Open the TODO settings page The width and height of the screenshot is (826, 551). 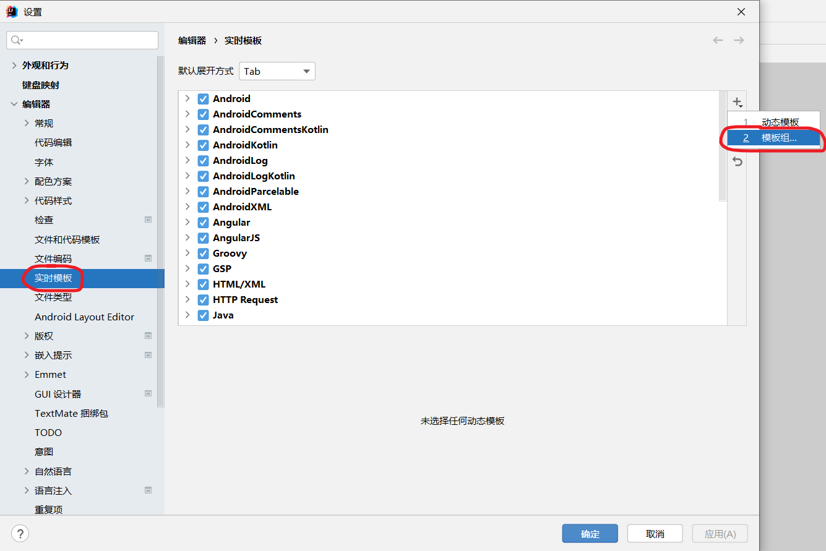point(48,432)
